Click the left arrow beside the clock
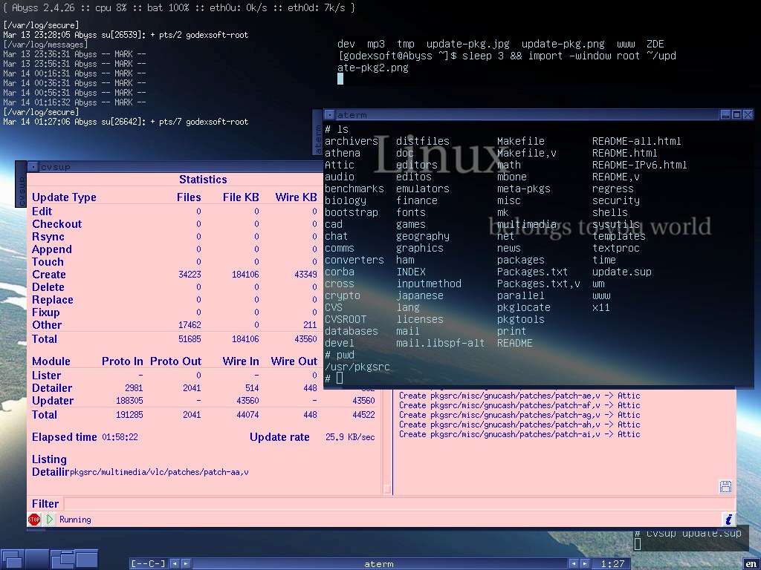Image resolution: width=761 pixels, height=570 pixels. tap(574, 564)
